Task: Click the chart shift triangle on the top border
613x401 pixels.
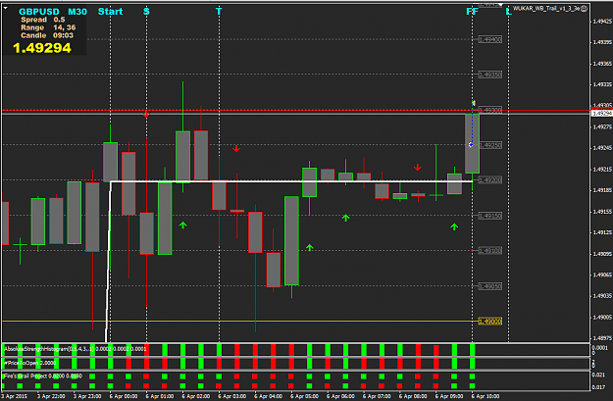Action: point(500,5)
